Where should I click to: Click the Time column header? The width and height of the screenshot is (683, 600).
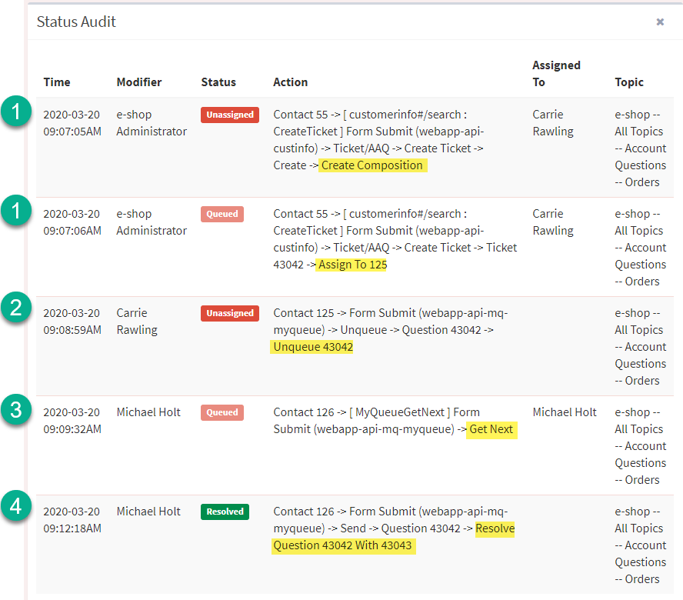[57, 82]
